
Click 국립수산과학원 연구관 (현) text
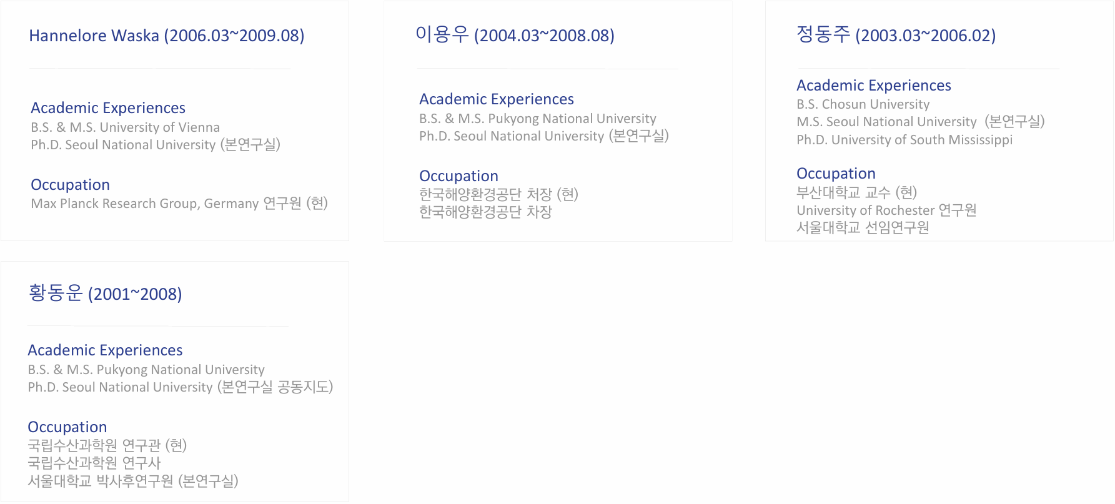[107, 445]
